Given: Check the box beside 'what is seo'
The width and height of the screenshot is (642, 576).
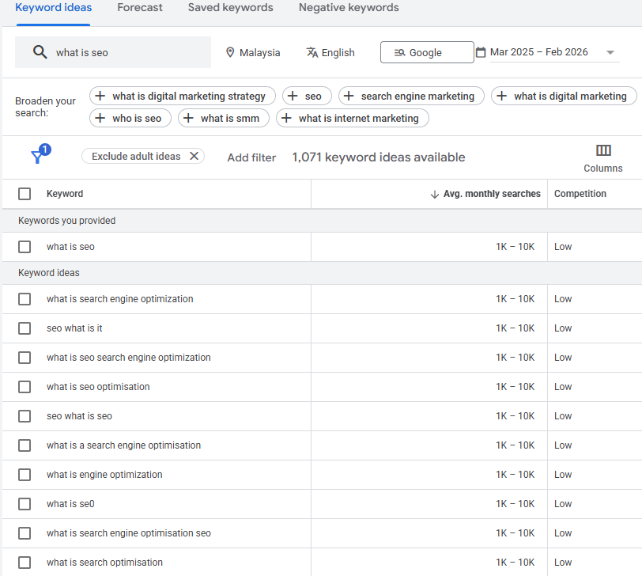Looking at the screenshot, I should coord(24,246).
